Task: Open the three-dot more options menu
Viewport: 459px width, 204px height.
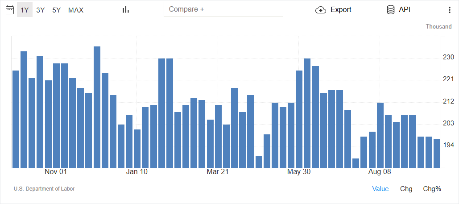Action: (x=450, y=10)
